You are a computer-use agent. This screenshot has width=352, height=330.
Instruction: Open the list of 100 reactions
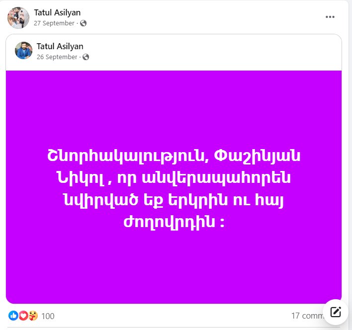[x=48, y=316]
